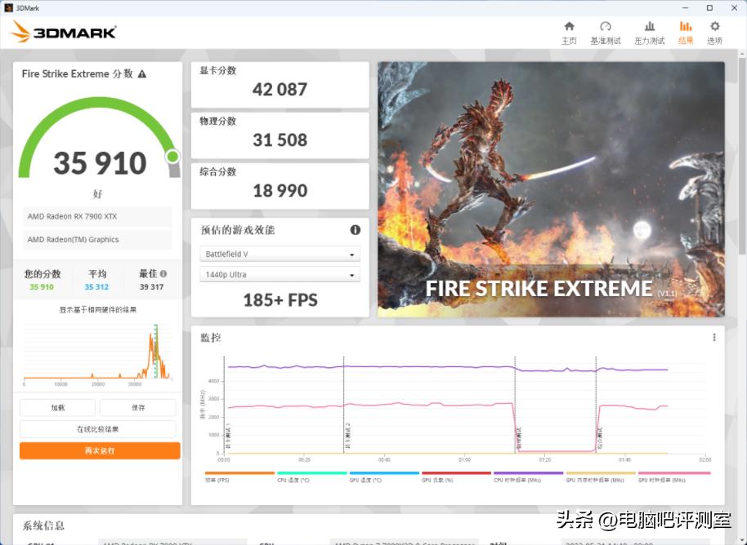747x545 pixels.
Task: Click the 最佳 score 39 317
Action: (151, 287)
